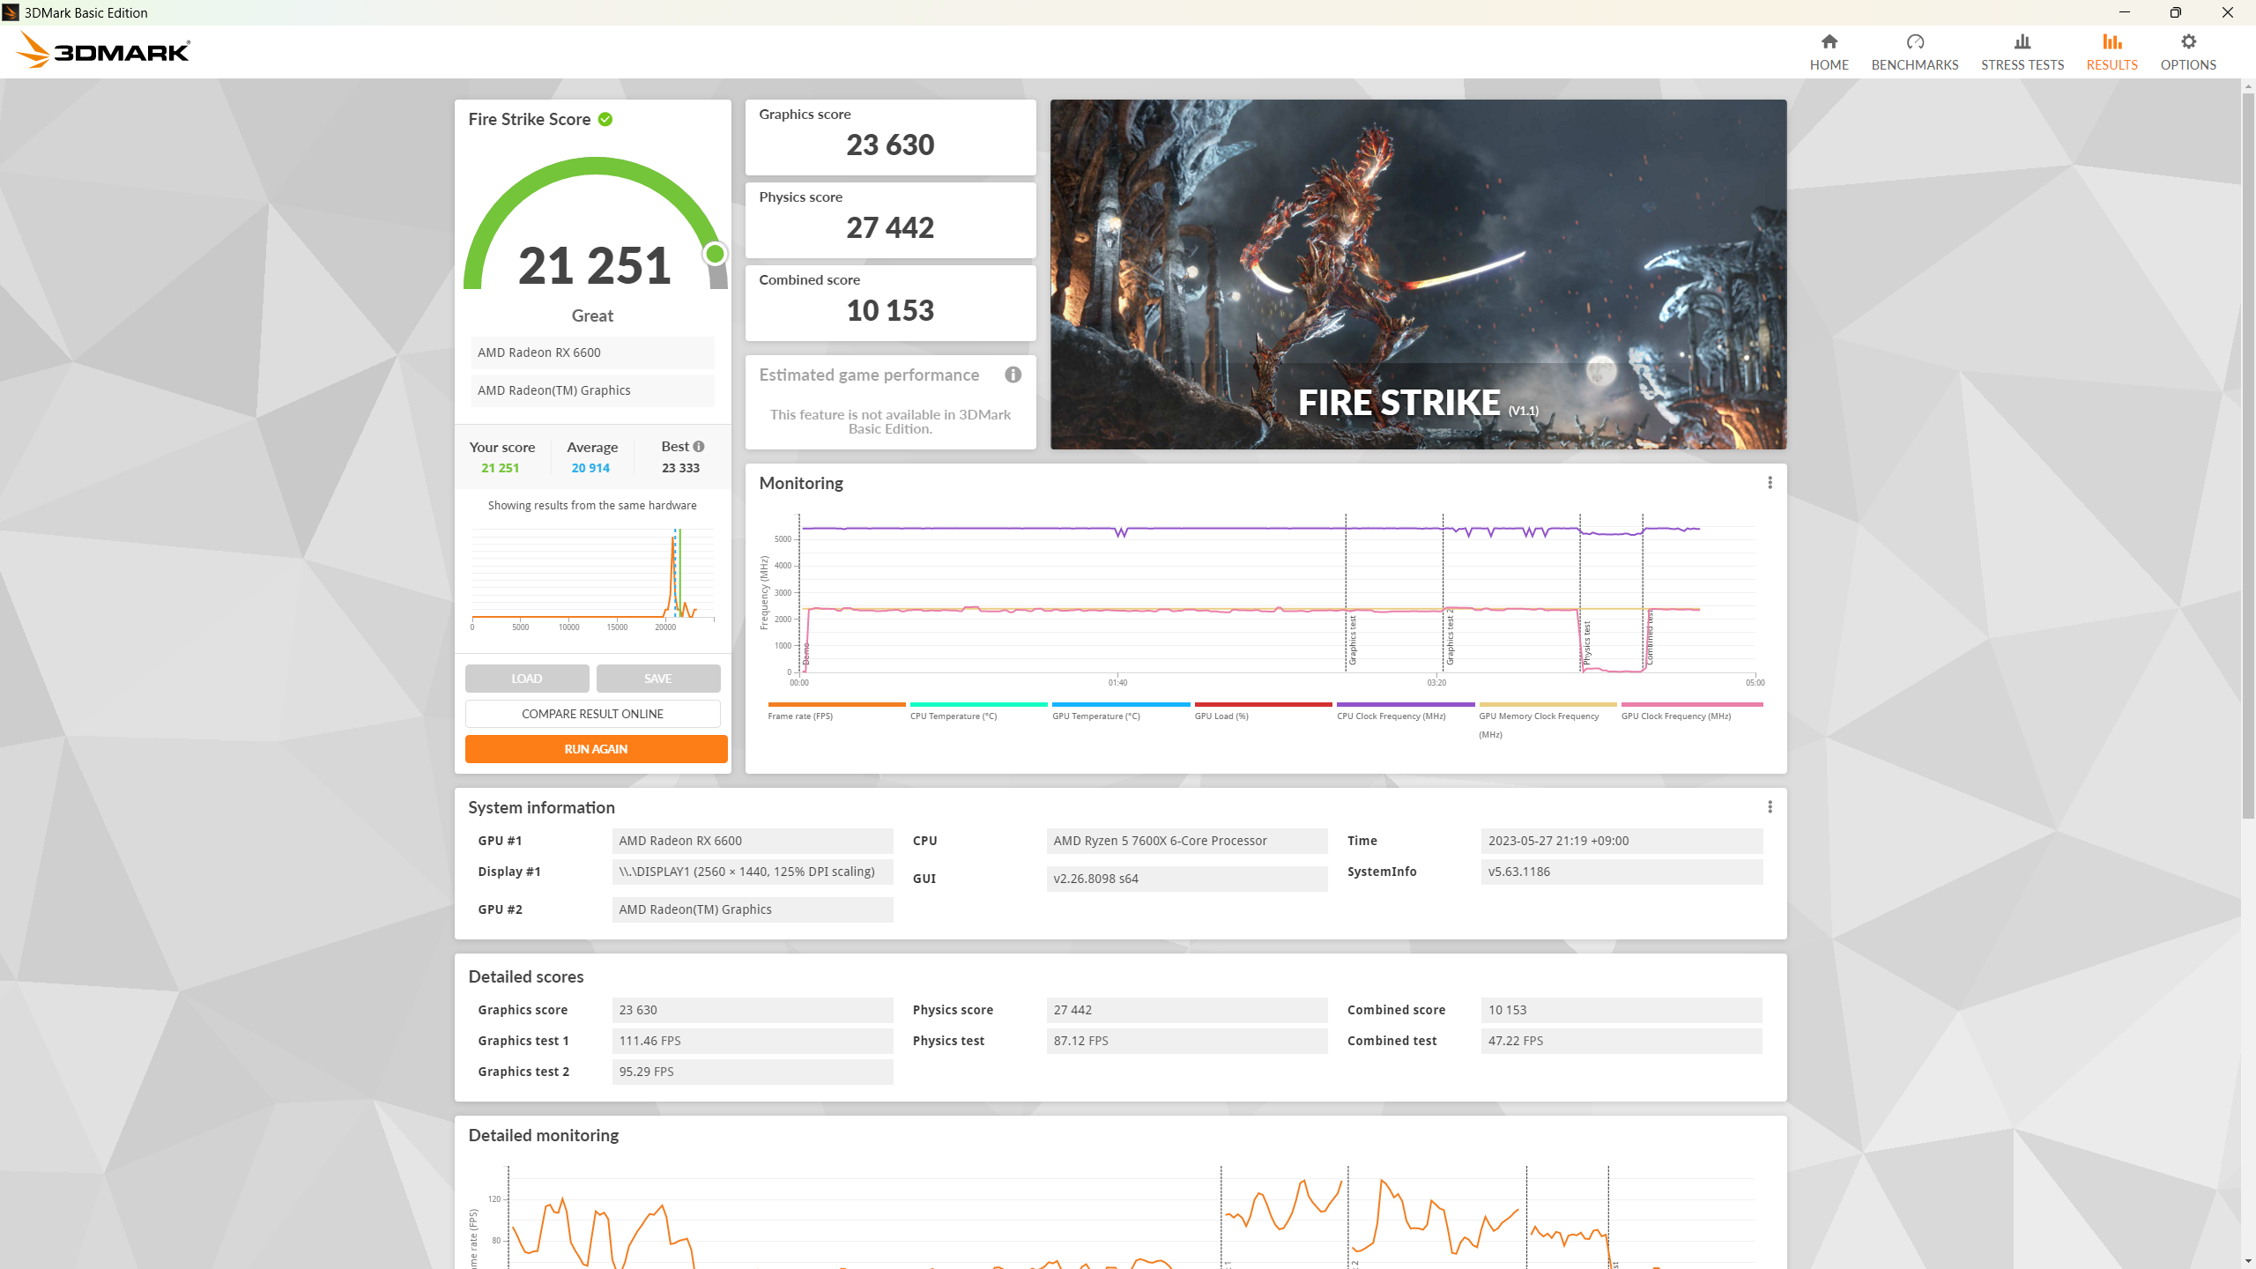Viewport: 2256px width, 1269px height.
Task: Click Time value 2023-05-27 21:19
Action: [1621, 841]
